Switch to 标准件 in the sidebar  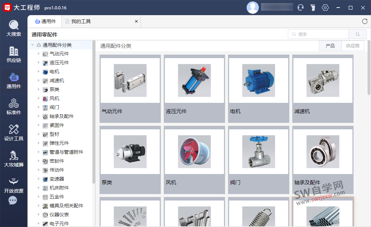(14, 107)
